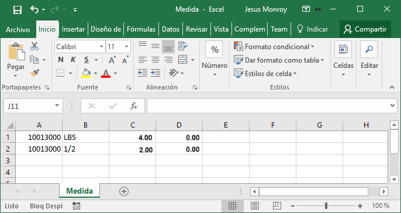Align text to middle of cell
This screenshot has height=213, width=401.
(x=155, y=46)
